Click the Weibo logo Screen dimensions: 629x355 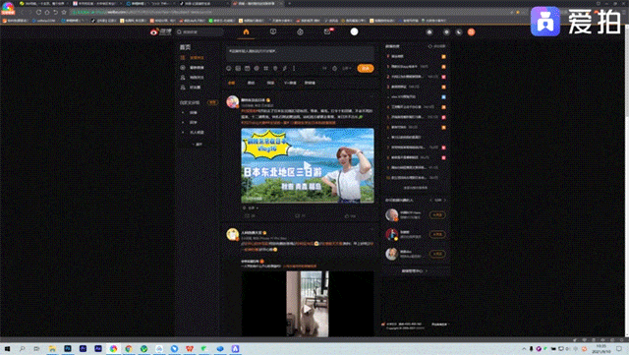pos(161,31)
